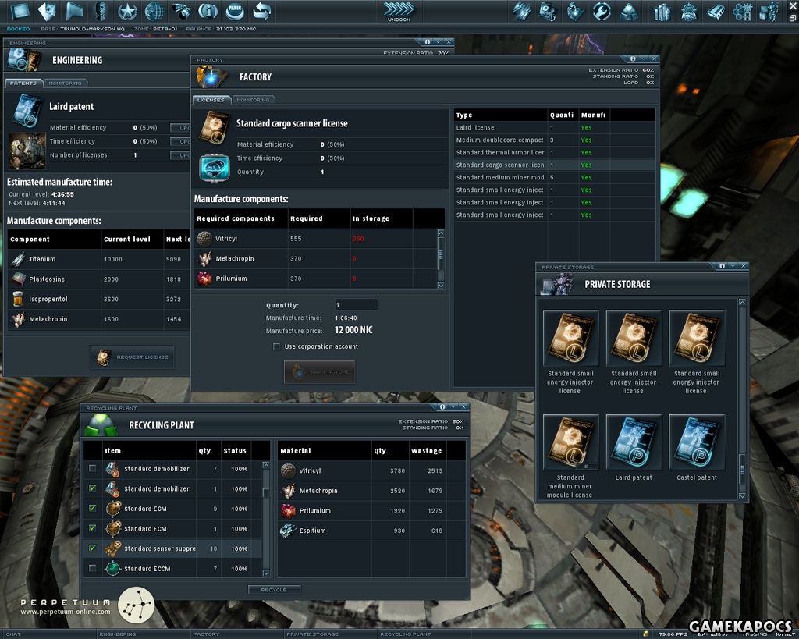Viewport: 799px width, 639px height.
Task: Click Required column header in Factory components
Action: 319,218
